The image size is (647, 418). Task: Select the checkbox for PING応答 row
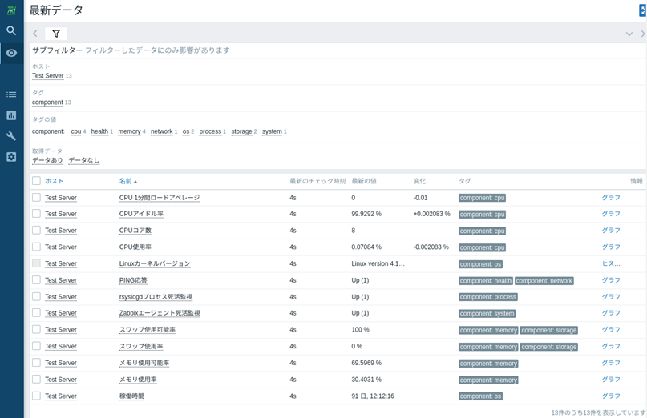(x=36, y=280)
